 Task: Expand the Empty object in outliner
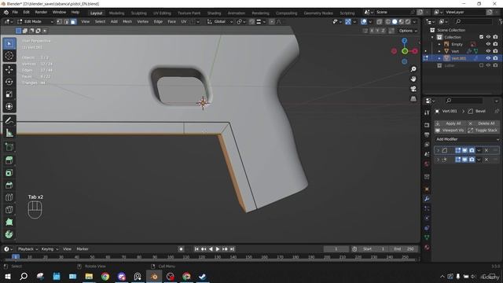coord(439,44)
